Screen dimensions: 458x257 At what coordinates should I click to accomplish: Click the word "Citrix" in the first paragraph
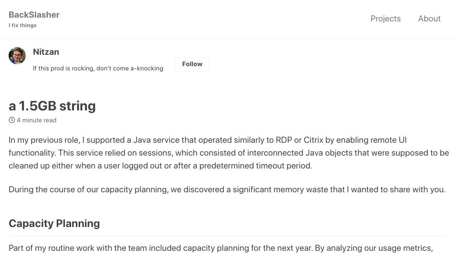313,140
